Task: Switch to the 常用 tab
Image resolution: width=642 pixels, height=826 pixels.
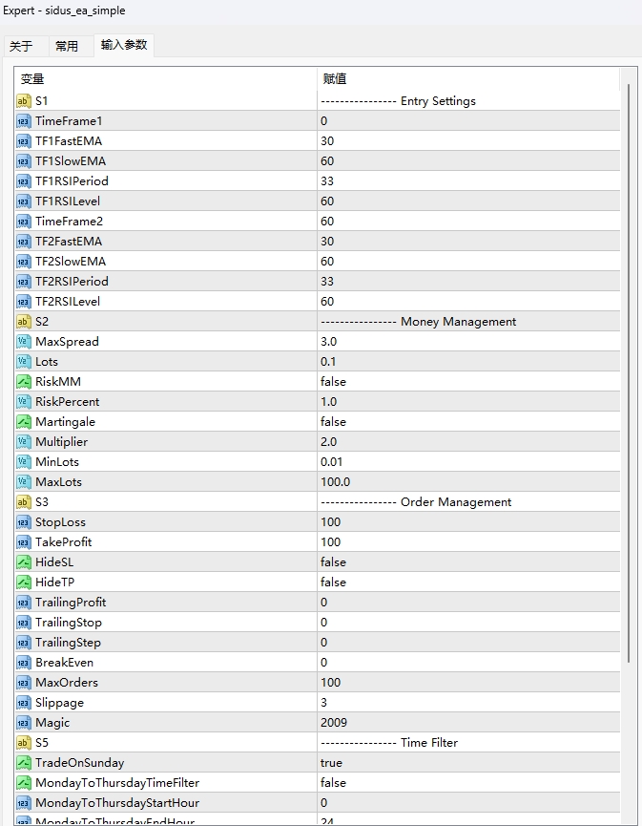Action: 67,47
